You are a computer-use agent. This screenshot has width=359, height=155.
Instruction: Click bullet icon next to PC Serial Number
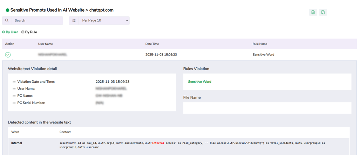click(14, 103)
